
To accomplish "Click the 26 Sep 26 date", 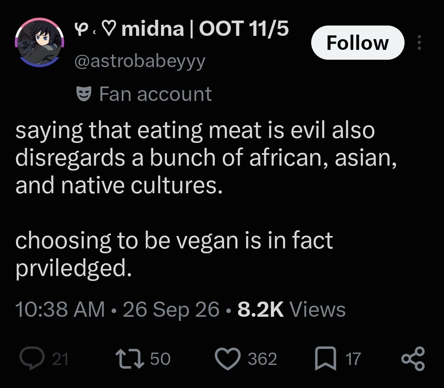I will [171, 309].
